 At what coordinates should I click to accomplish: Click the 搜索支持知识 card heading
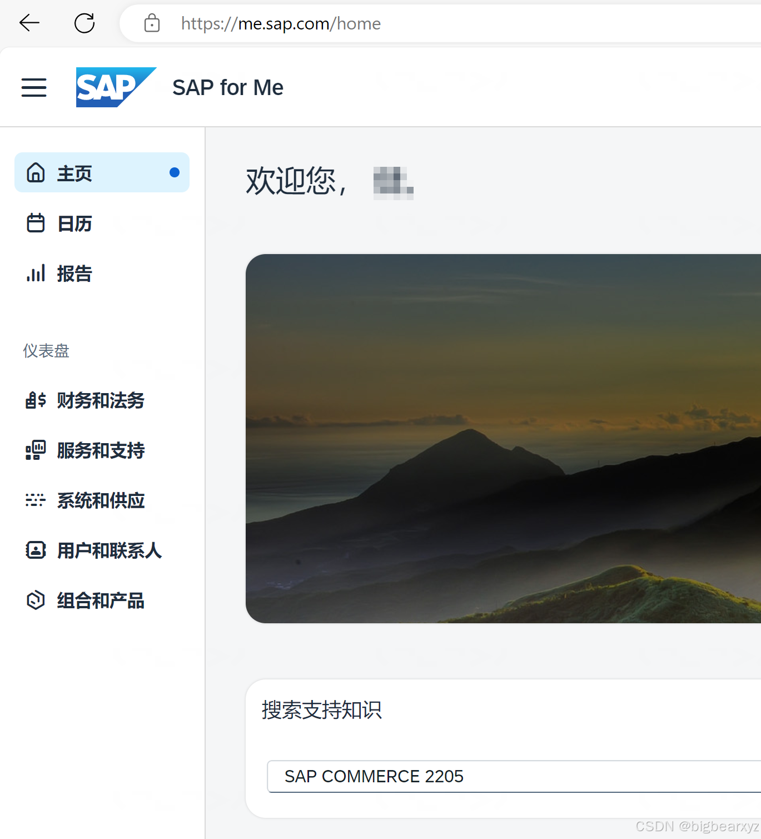[x=322, y=710]
